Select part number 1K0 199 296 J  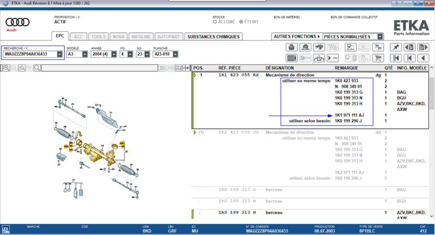pyautogui.click(x=348, y=121)
